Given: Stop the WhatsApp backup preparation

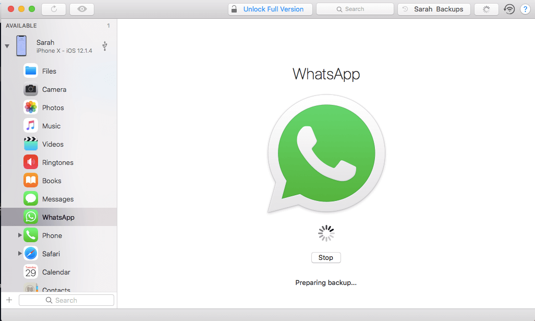Looking at the screenshot, I should (x=326, y=257).
